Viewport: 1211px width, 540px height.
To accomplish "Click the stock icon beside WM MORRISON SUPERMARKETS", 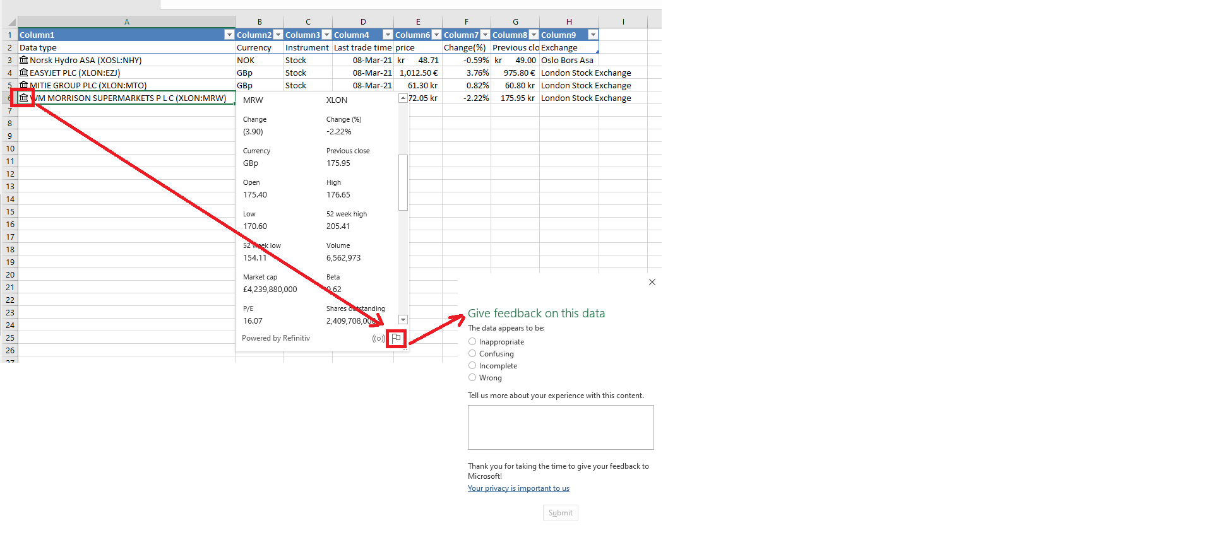I will tap(24, 98).
